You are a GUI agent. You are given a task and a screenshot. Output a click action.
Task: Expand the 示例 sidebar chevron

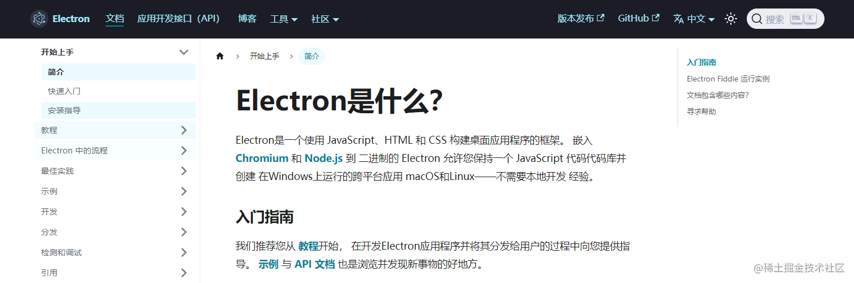(x=184, y=191)
